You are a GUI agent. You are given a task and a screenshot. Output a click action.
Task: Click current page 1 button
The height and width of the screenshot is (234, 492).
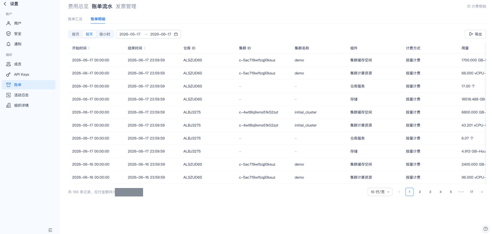click(409, 192)
